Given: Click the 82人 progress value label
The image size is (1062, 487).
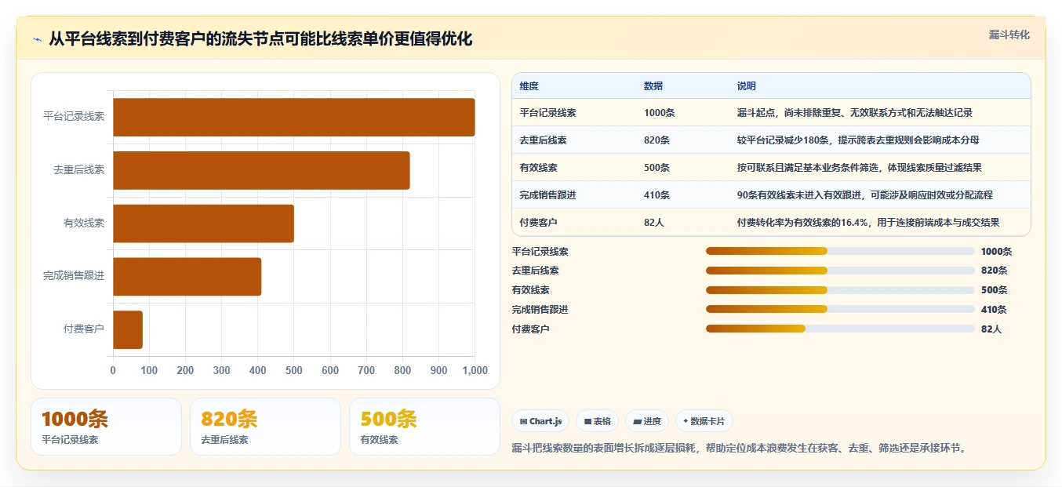Looking at the screenshot, I should [991, 329].
